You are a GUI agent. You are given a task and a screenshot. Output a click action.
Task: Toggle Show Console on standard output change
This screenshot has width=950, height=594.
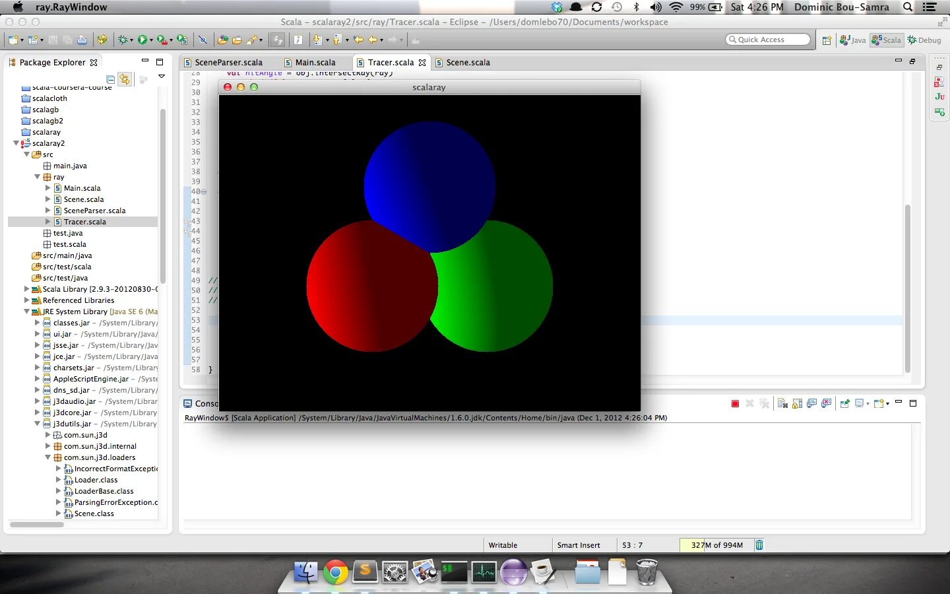811,403
